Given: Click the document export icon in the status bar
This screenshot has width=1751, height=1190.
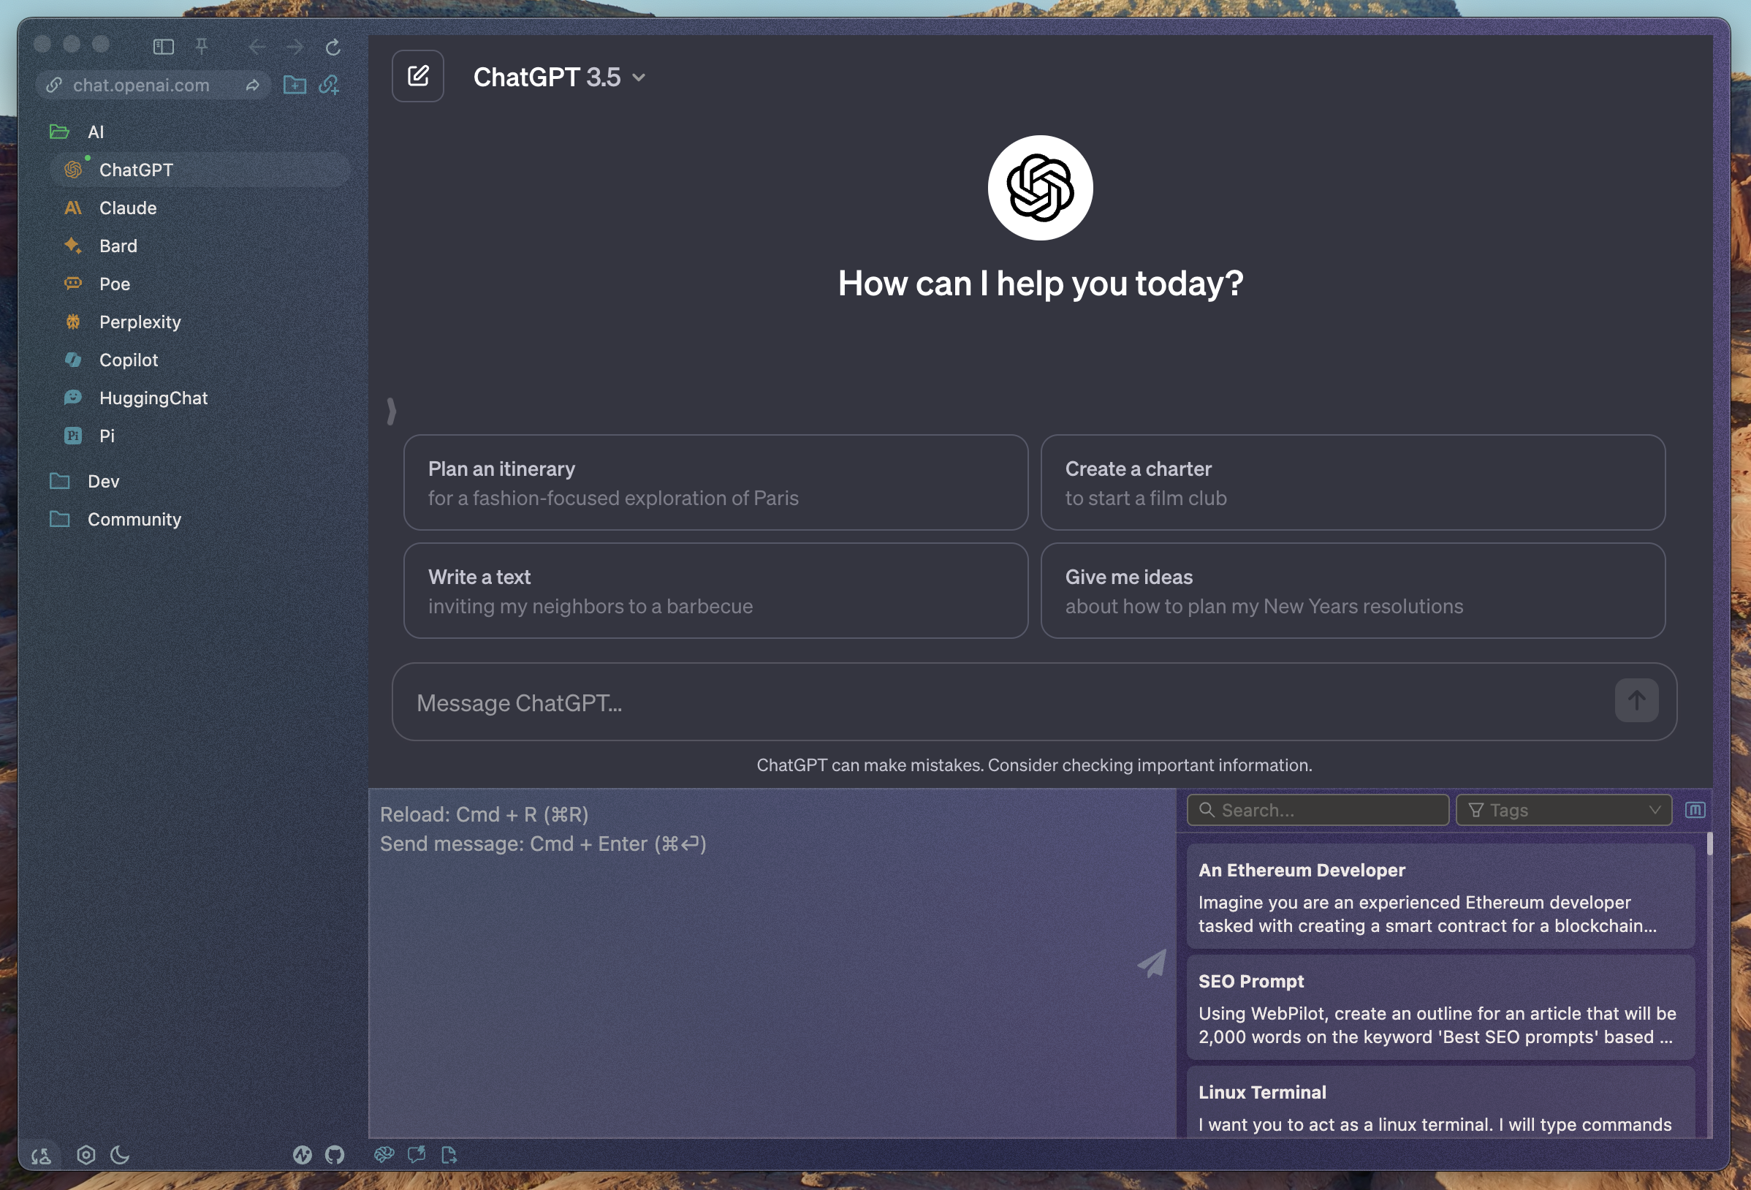Looking at the screenshot, I should click(x=449, y=1154).
